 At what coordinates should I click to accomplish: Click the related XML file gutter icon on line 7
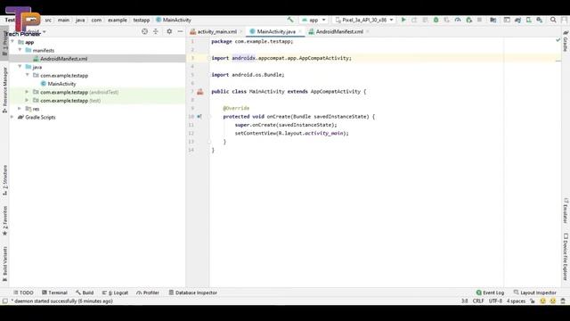click(x=199, y=92)
